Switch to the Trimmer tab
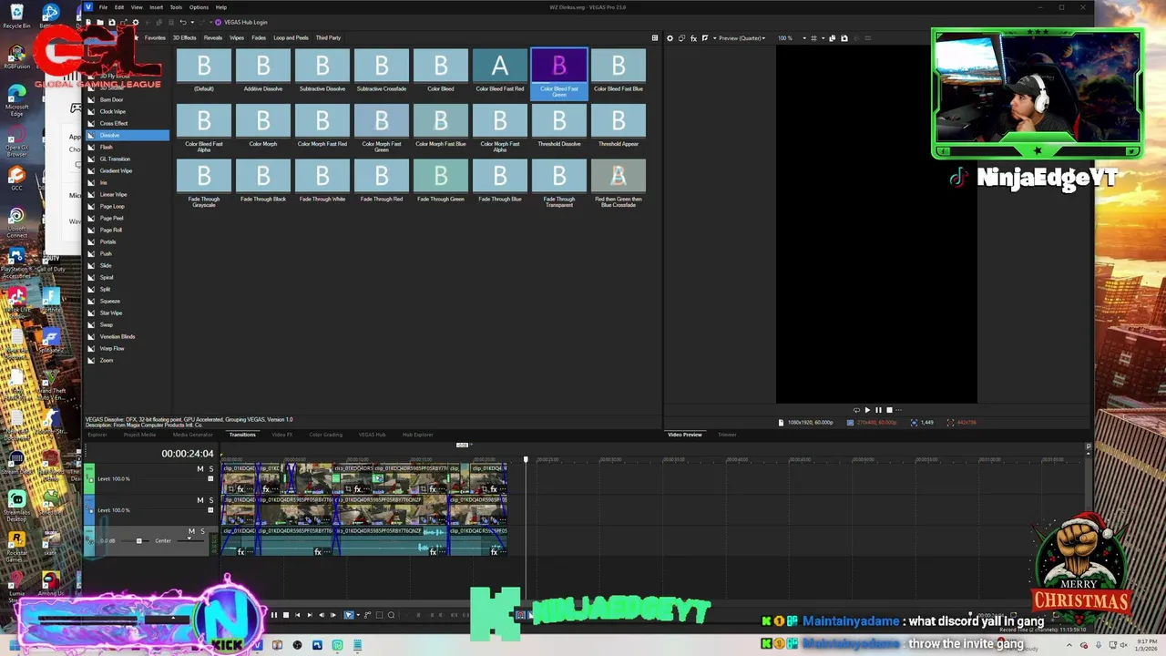This screenshot has width=1166, height=656. 727,435
